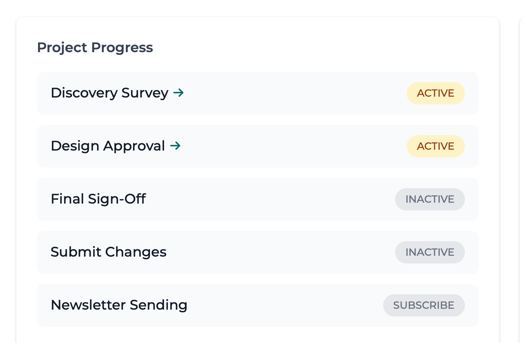The image size is (524, 343).
Task: Click the ACTIVE badge on Design Approval
Action: (x=435, y=146)
